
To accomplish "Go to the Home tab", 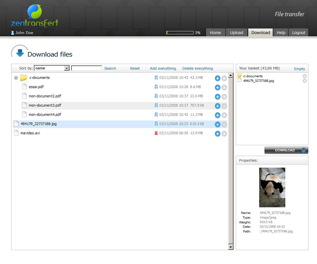I will (215, 32).
